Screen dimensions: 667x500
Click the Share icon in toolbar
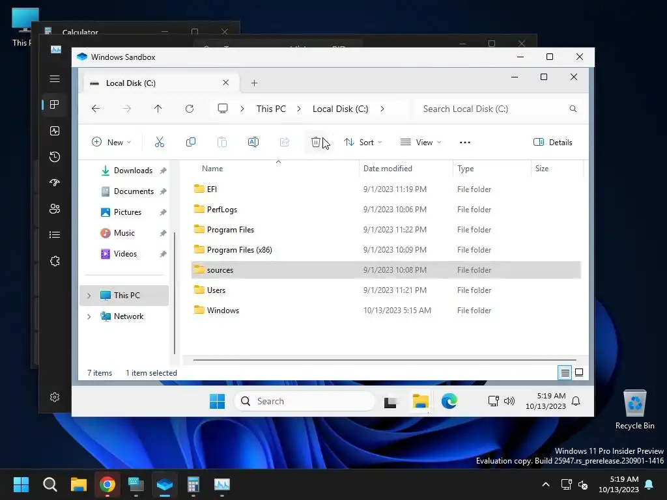pos(285,143)
